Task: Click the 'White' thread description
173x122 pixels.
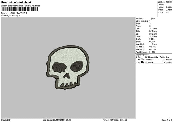Action: [151, 60]
